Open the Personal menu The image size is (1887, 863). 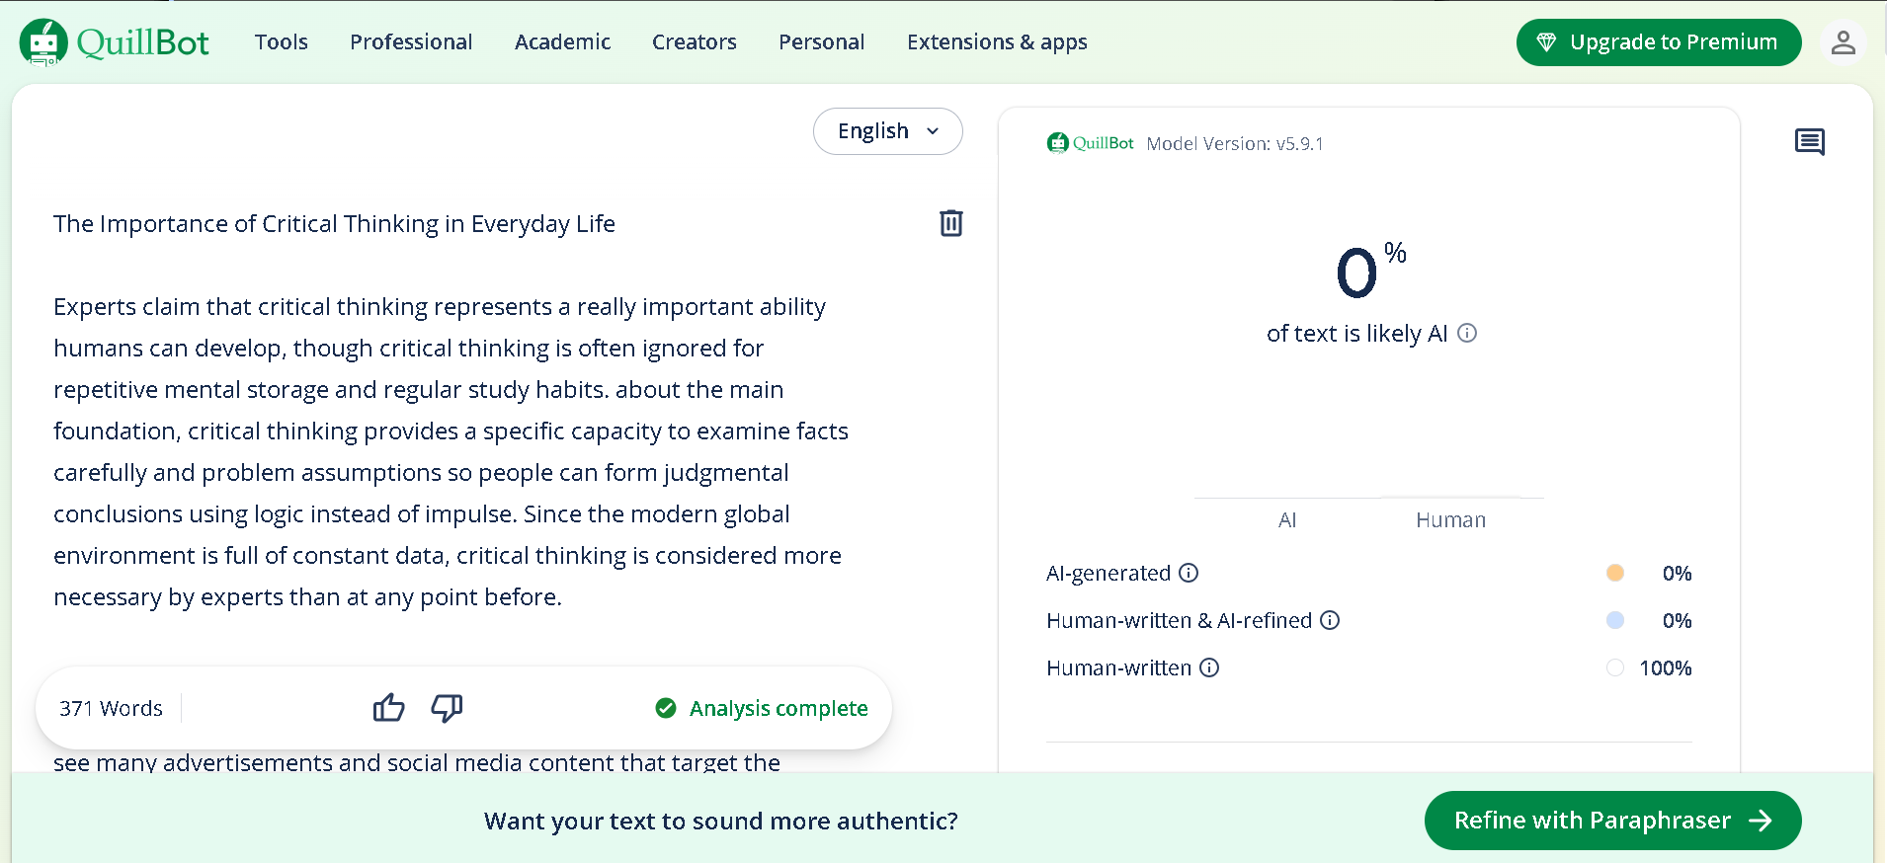click(x=822, y=42)
